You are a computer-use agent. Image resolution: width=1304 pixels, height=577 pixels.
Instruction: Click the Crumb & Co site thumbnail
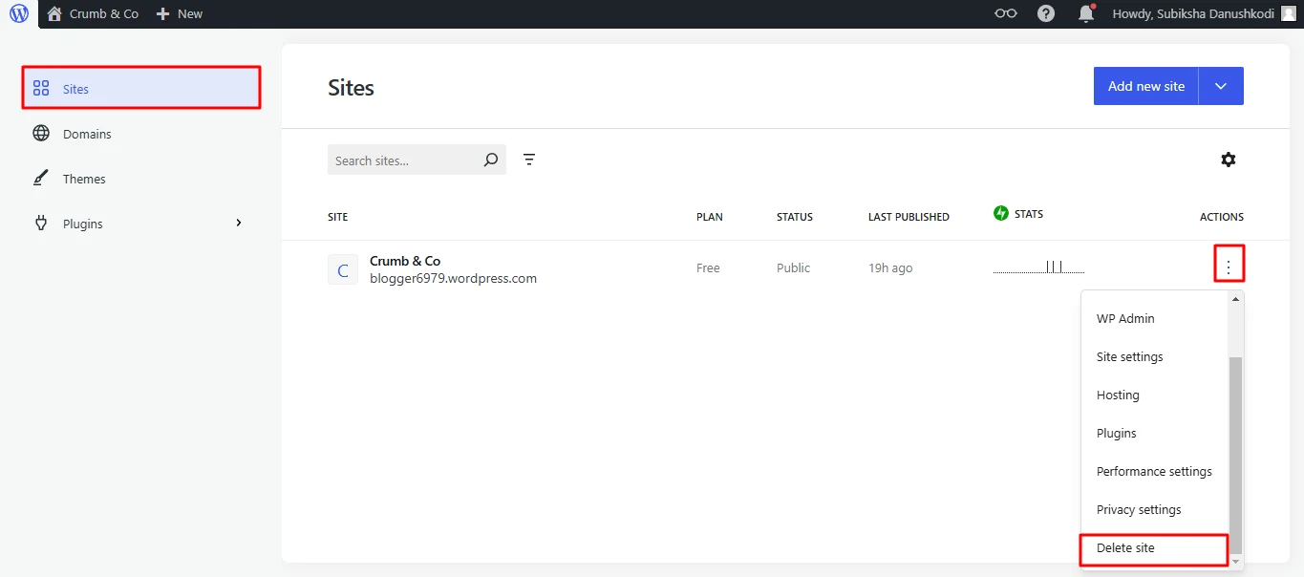pos(343,269)
